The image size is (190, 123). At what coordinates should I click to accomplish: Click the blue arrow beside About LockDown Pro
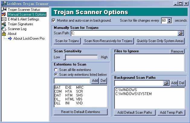(9, 38)
